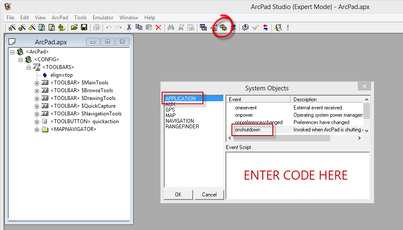Viewport: 403px width, 230px height.
Task: Expand the $MainTools toolbar node
Action: pyautogui.click(x=37, y=83)
